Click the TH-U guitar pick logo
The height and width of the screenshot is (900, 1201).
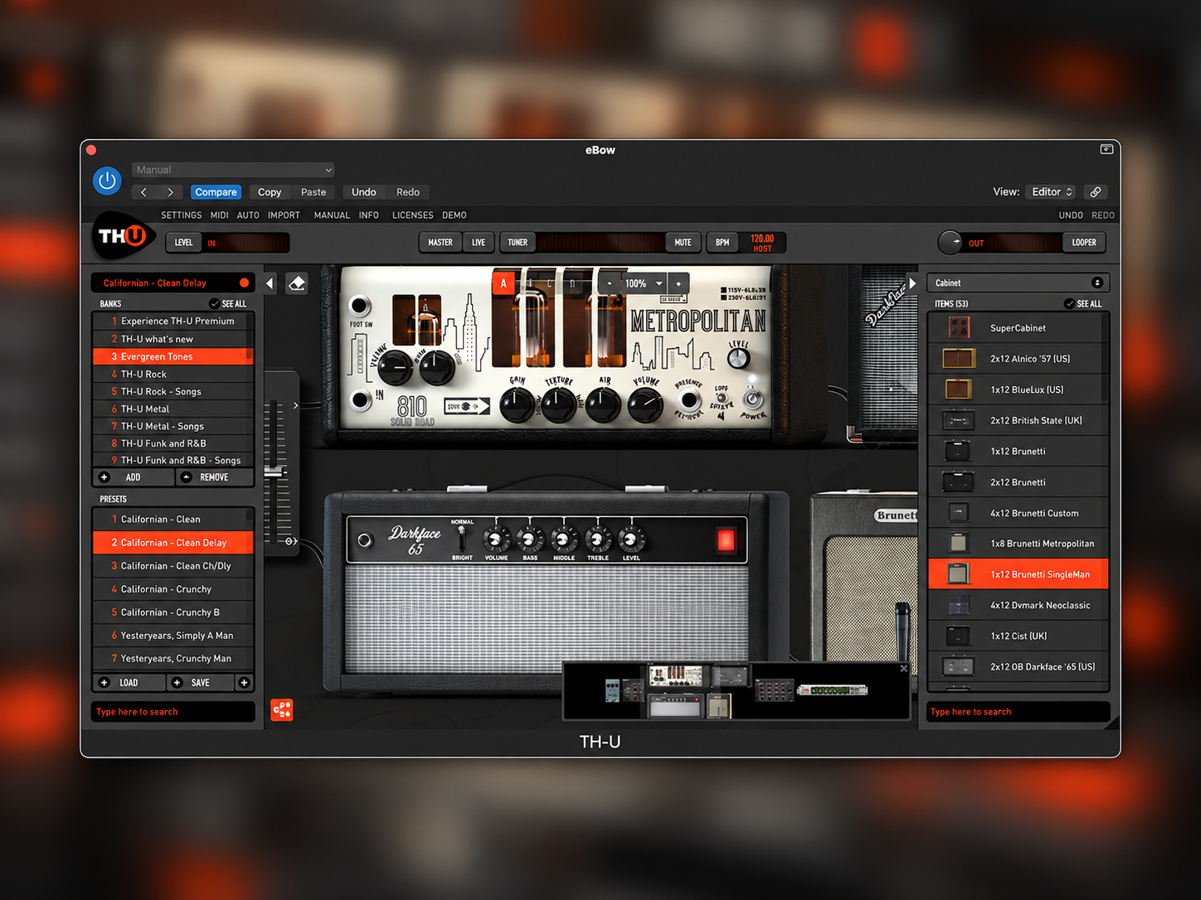[124, 237]
